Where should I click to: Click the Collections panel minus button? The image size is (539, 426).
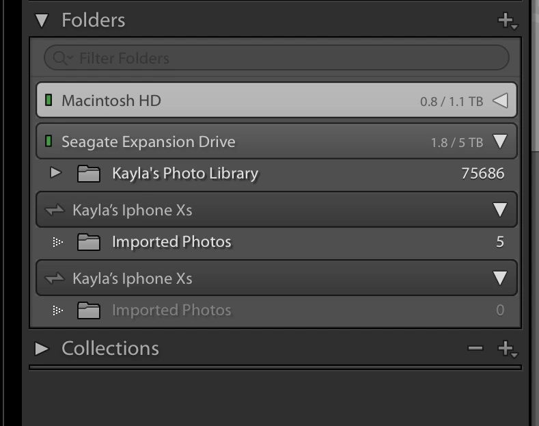coord(475,348)
